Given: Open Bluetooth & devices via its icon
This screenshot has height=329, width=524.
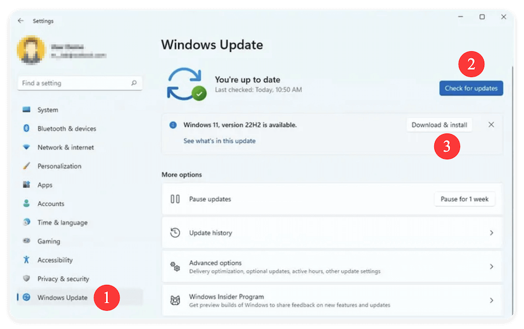Looking at the screenshot, I should [x=27, y=128].
